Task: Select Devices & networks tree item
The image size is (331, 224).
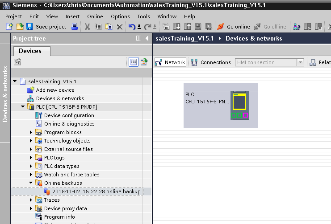Action: click(60, 98)
